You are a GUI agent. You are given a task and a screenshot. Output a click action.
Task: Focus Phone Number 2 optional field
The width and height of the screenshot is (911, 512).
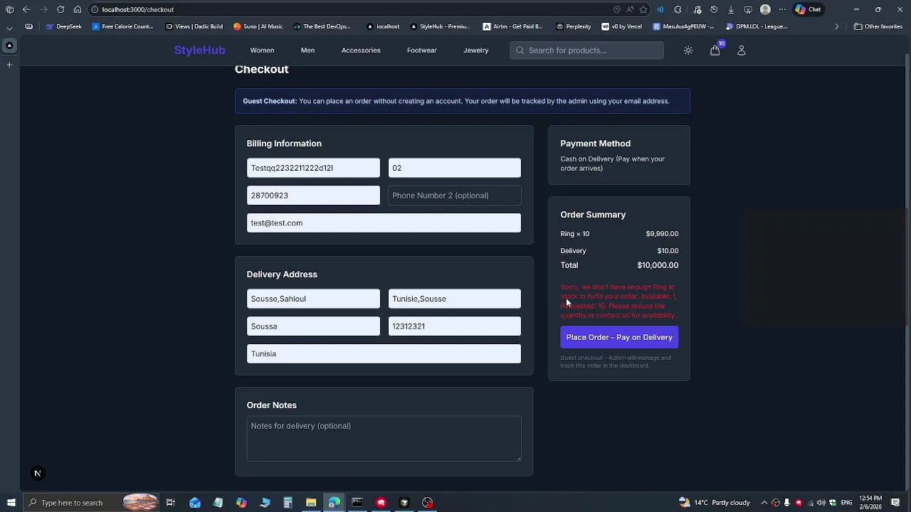454,196
